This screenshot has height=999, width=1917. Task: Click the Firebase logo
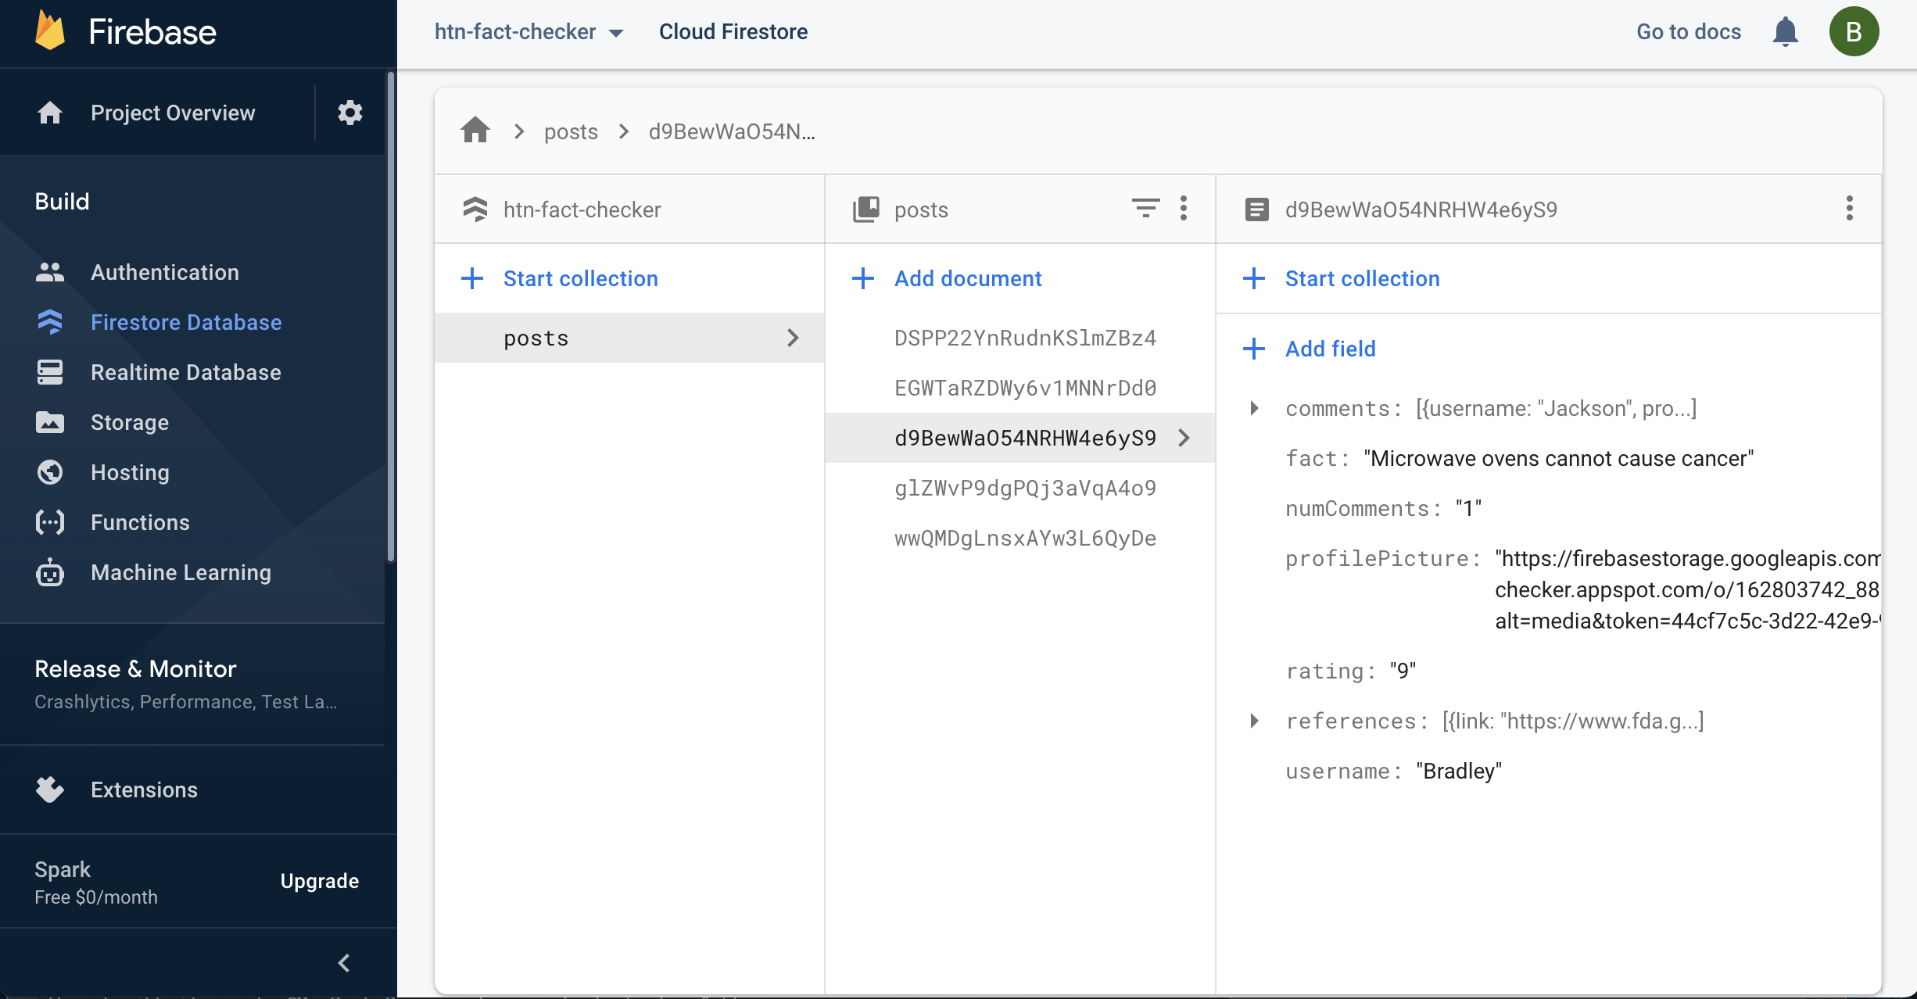click(x=50, y=32)
